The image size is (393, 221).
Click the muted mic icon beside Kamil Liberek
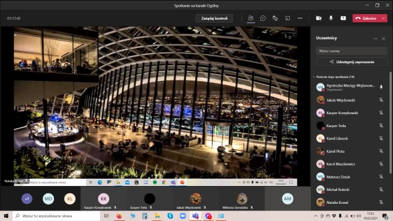click(x=381, y=138)
